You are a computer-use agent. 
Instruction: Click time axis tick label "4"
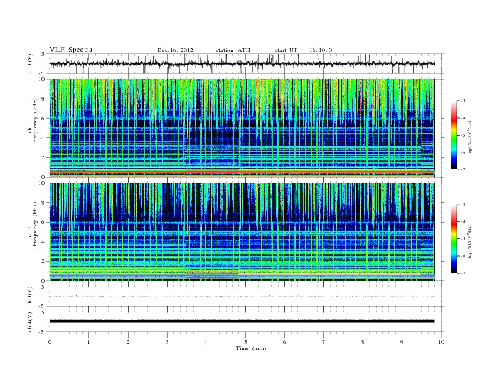[206, 342]
